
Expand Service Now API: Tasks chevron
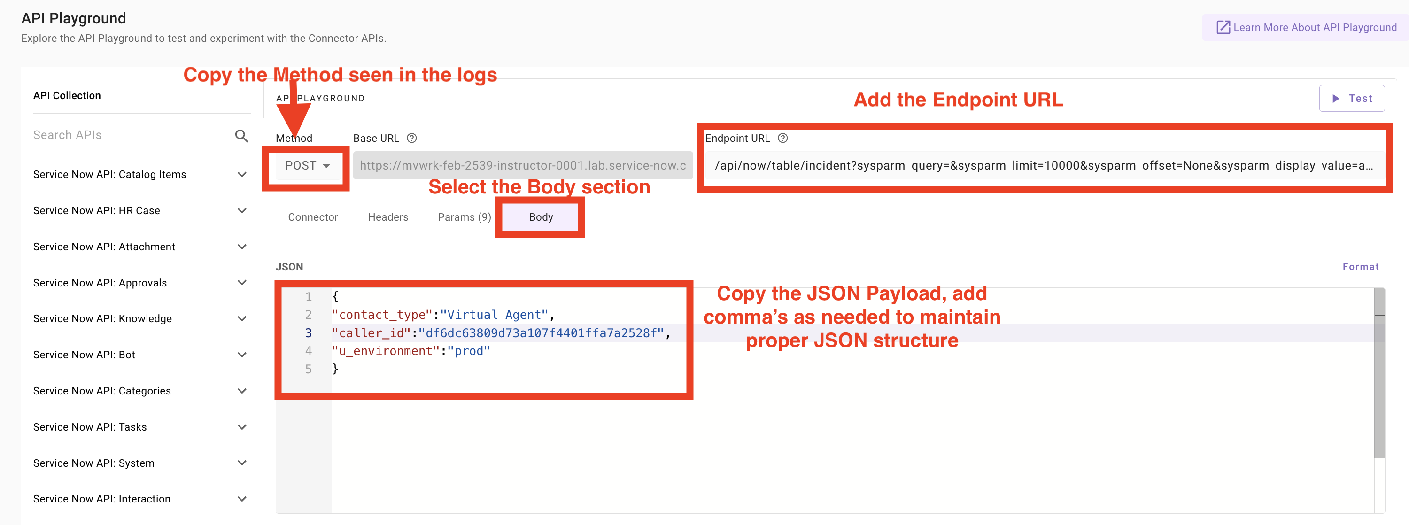242,426
